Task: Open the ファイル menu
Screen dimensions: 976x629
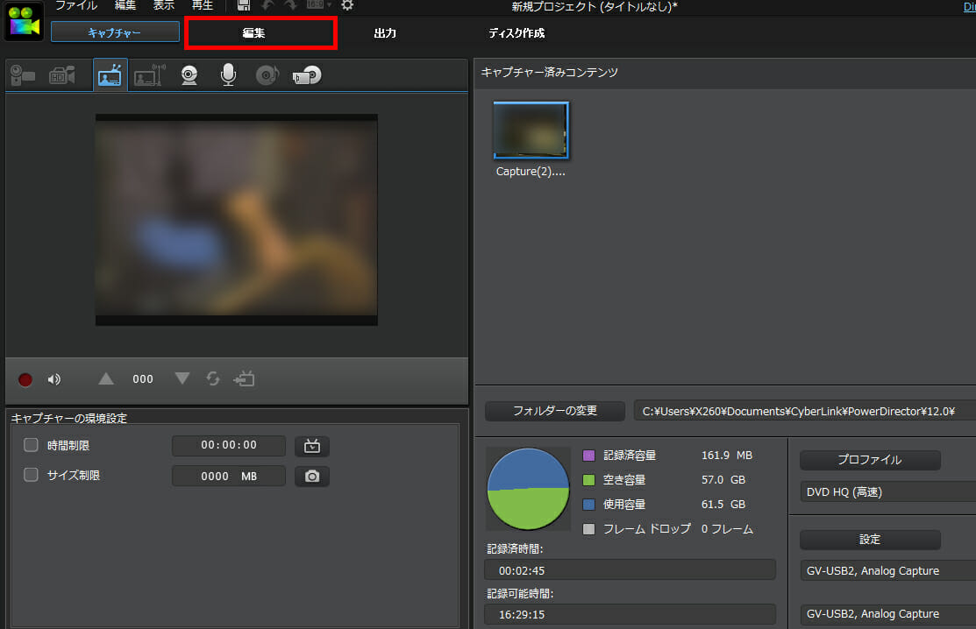Action: pos(76,5)
